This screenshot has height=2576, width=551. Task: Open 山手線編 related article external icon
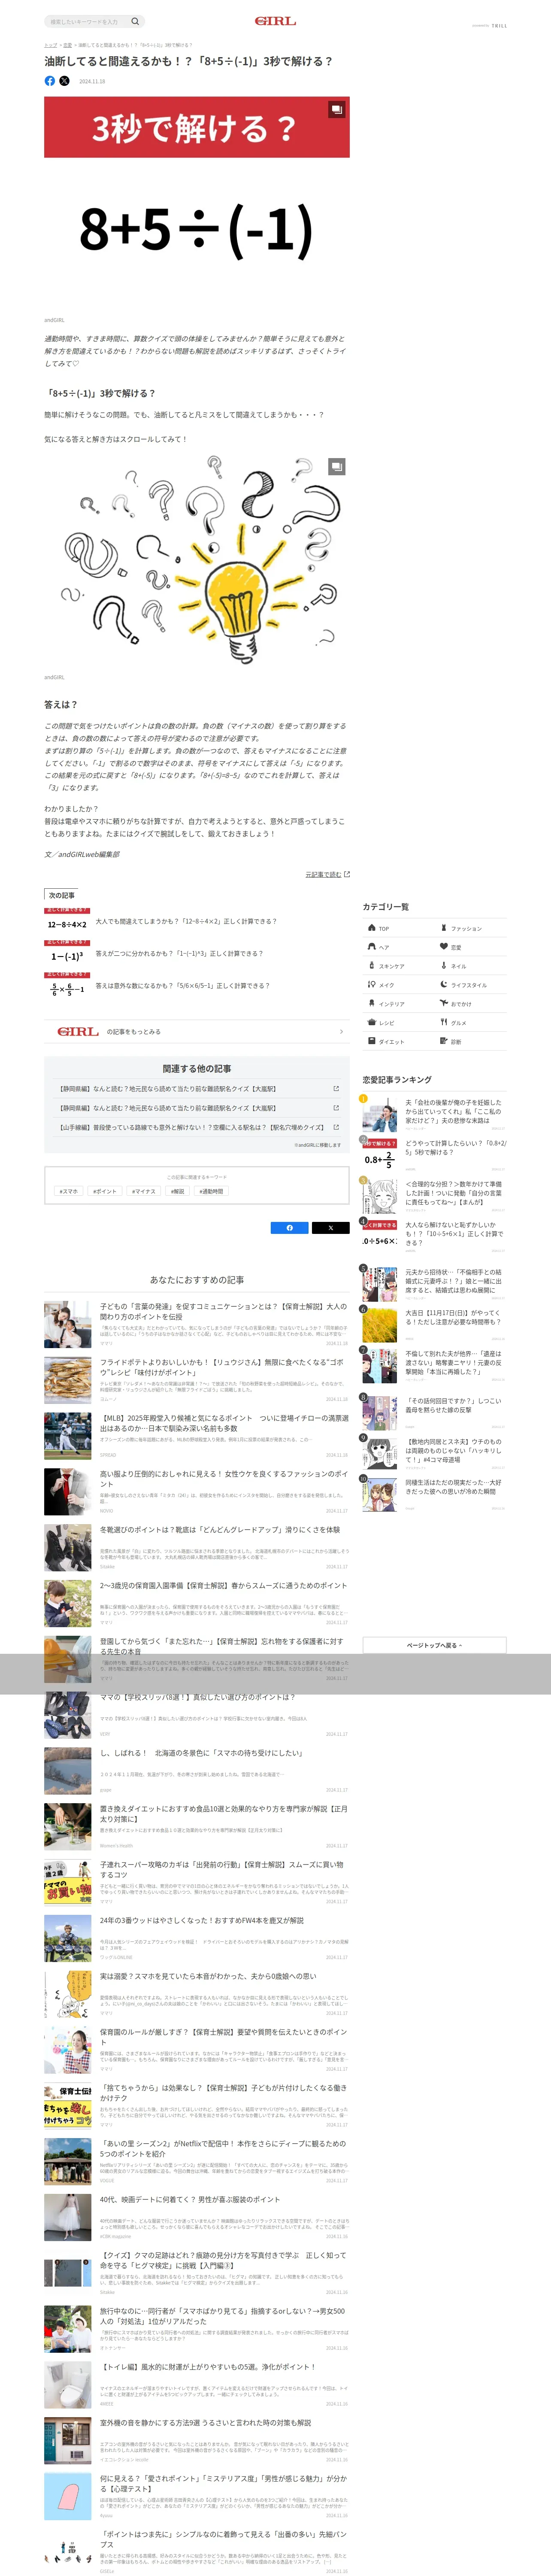pos(336,1127)
